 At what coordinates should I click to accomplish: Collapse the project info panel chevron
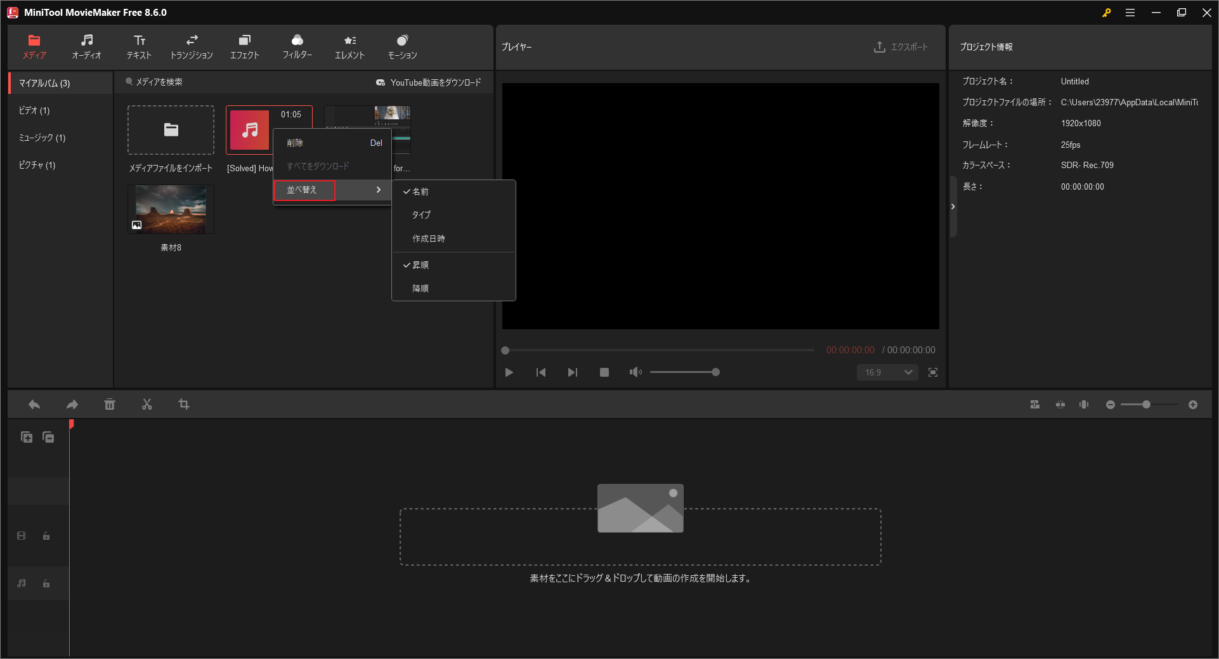[x=952, y=206]
